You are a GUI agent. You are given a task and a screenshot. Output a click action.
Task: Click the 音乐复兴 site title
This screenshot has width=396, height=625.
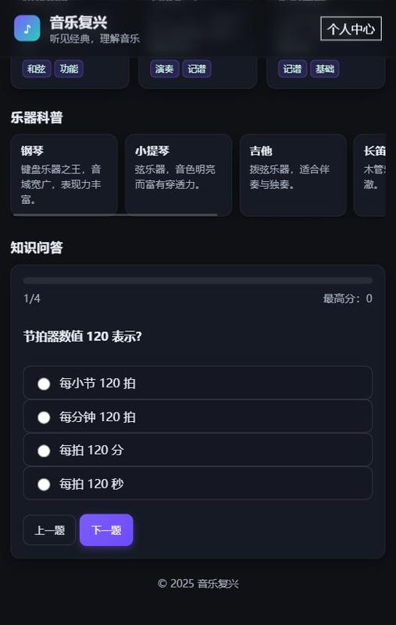78,23
